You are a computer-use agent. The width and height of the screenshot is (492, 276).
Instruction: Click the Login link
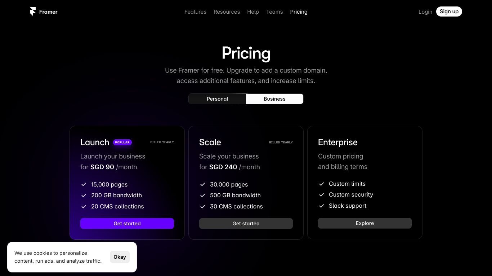click(425, 12)
